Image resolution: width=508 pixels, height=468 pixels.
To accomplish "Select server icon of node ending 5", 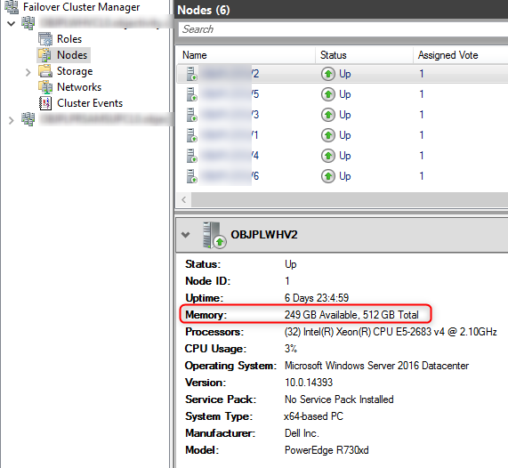I will [x=192, y=94].
